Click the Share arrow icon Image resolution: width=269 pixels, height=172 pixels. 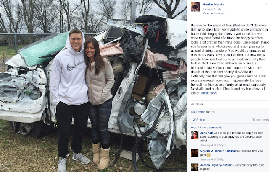[x=193, y=104]
